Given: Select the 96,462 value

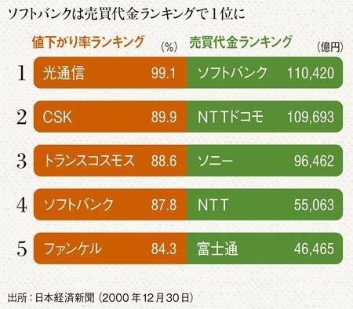Looking at the screenshot, I should click(314, 161).
